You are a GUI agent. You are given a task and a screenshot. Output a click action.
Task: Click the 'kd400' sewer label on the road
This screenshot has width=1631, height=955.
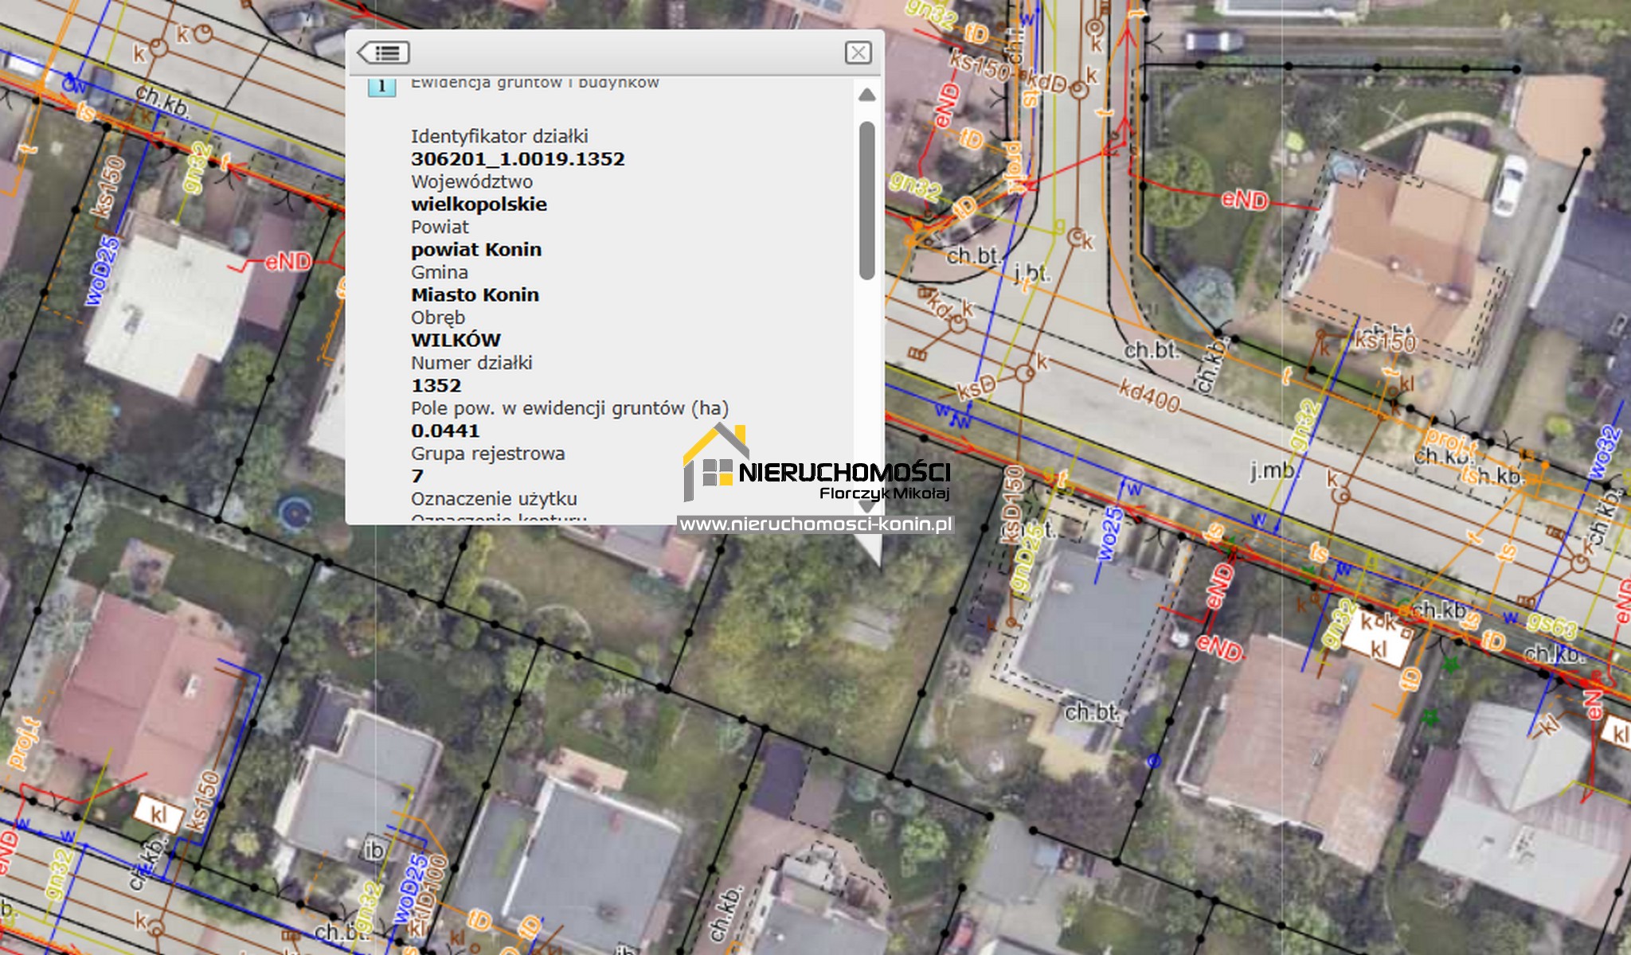click(1149, 395)
